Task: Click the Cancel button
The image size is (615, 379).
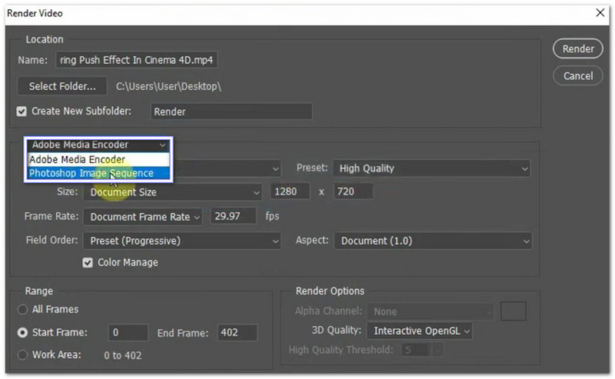Action: click(578, 76)
